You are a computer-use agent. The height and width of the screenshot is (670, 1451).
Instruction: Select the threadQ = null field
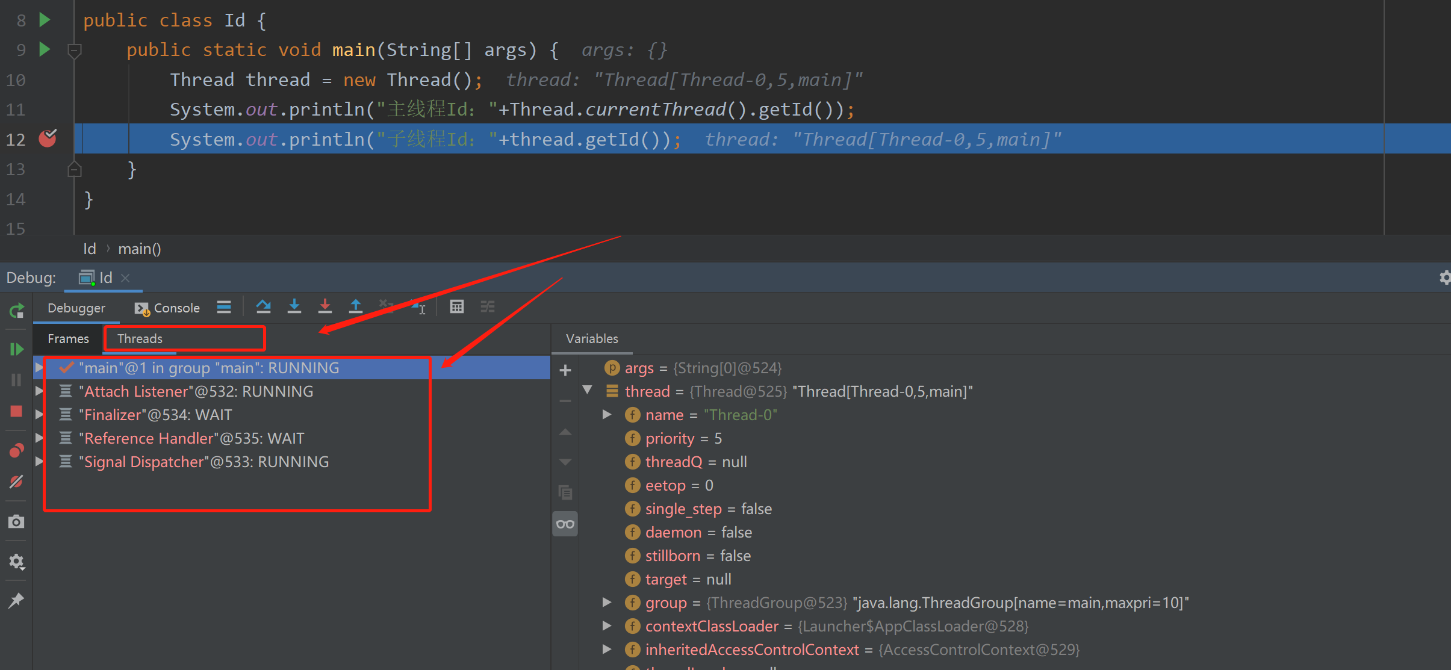[x=1015, y=462]
